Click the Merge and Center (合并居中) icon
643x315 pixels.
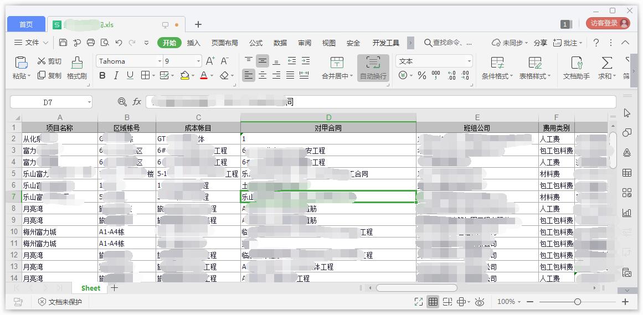(337, 63)
